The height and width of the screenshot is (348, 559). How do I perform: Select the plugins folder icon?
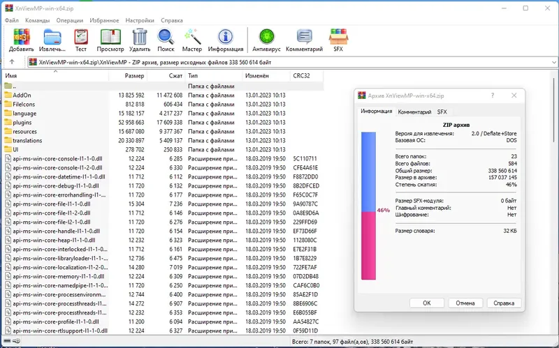click(x=8, y=123)
